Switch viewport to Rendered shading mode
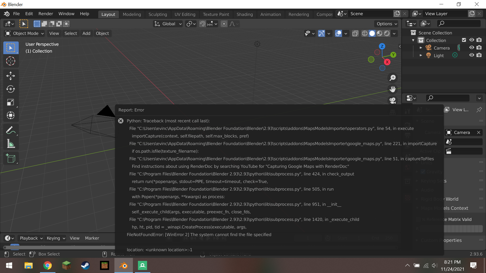 coord(387,33)
